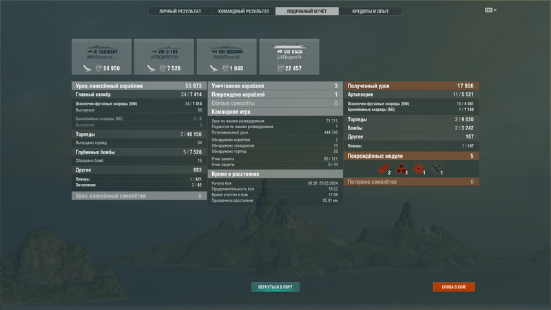Open the Кредиты и опыт tab

click(371, 12)
